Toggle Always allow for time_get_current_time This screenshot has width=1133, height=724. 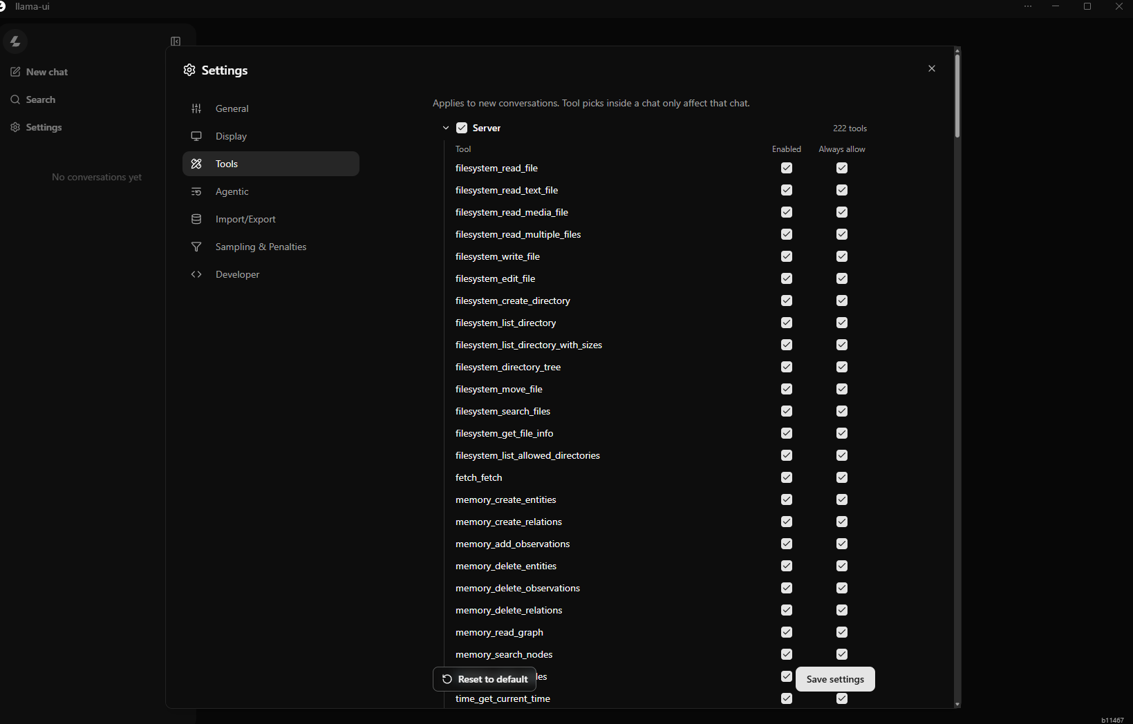(x=842, y=698)
